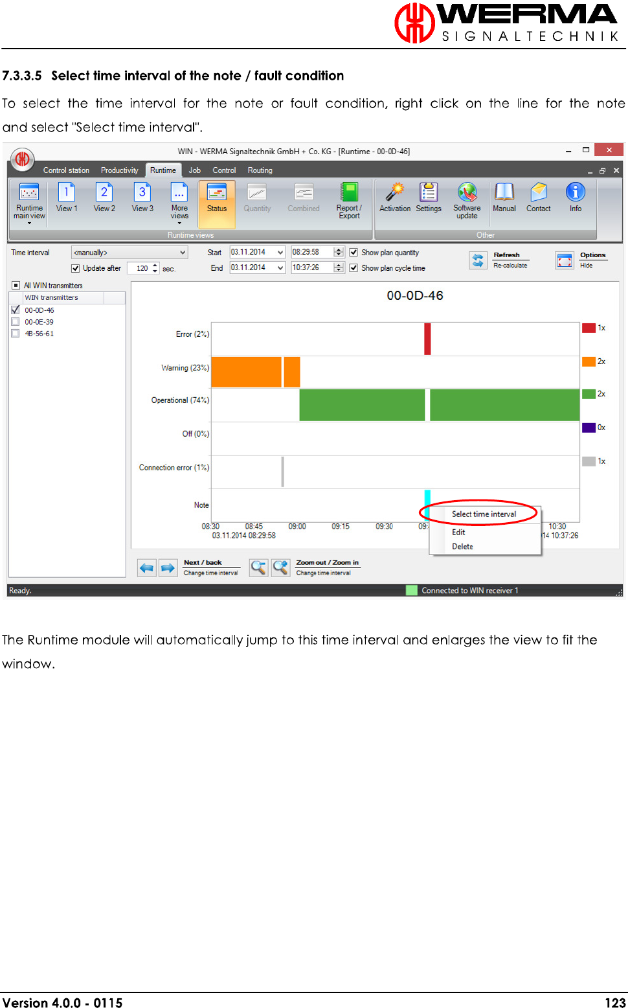This screenshot has height=1008, width=628.
Task: Open the Runtime main view dropdown arrow
Action: (29, 223)
